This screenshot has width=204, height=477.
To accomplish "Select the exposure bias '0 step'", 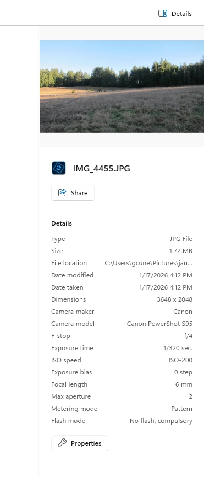I will tap(183, 372).
